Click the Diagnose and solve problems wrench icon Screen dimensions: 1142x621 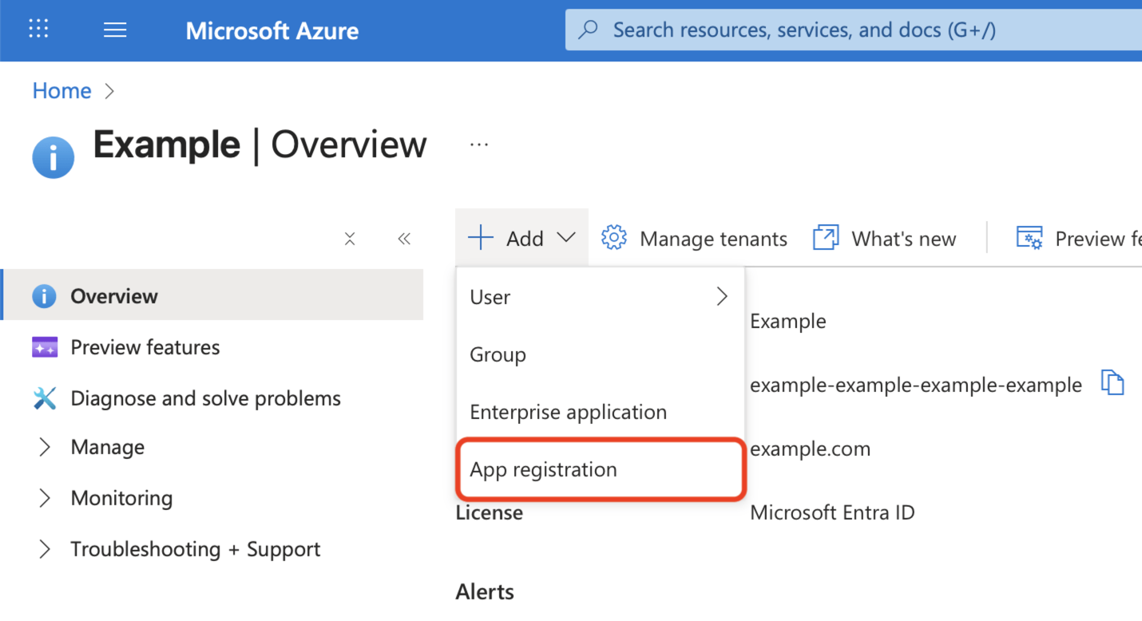coord(46,398)
